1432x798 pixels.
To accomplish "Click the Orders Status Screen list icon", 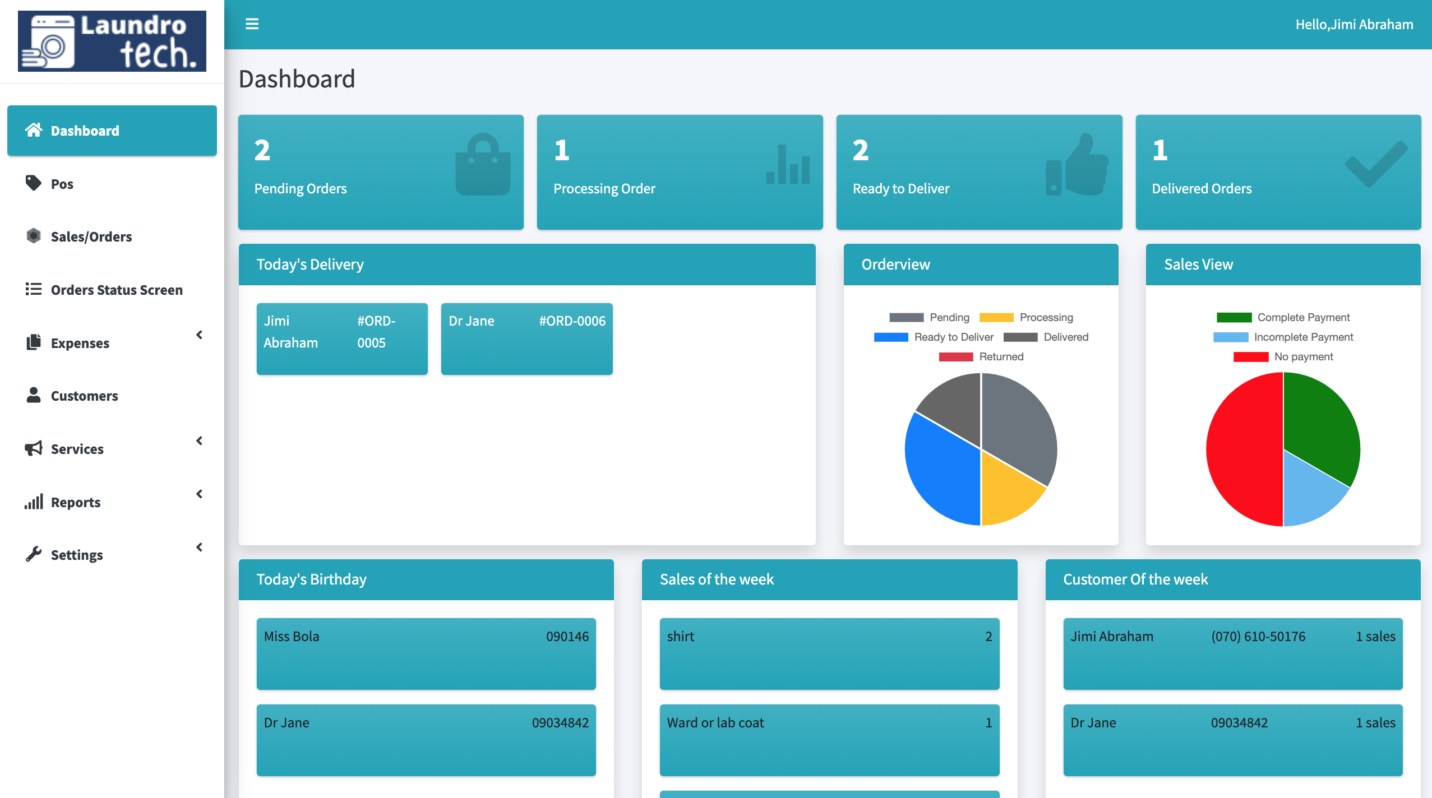I will (x=34, y=289).
